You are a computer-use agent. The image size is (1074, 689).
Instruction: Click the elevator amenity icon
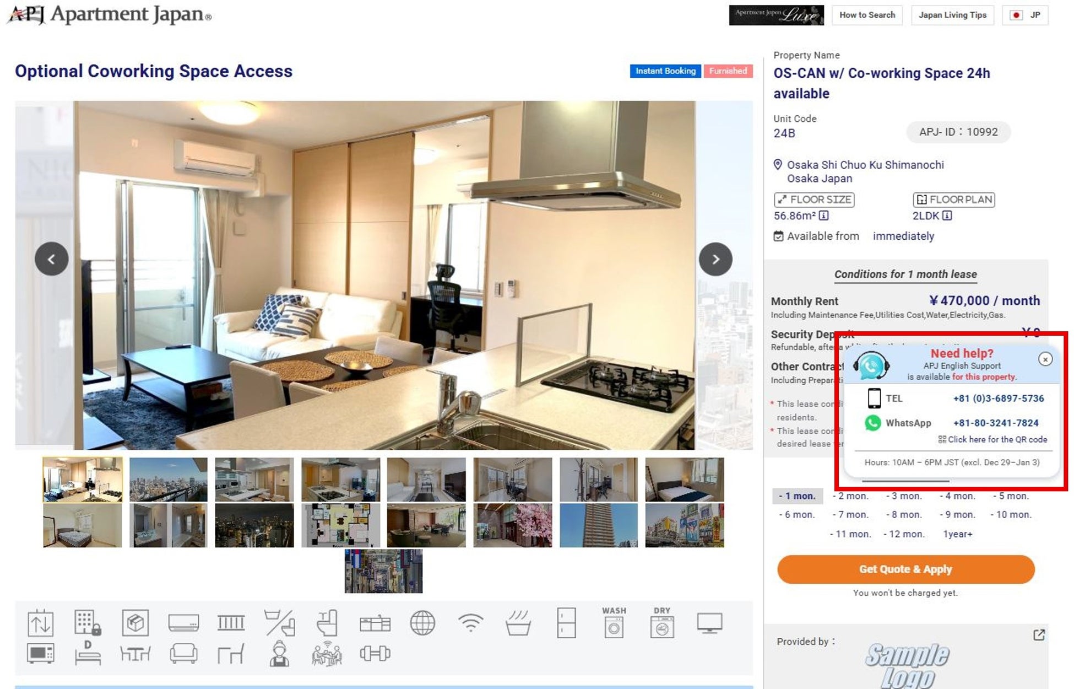click(40, 623)
